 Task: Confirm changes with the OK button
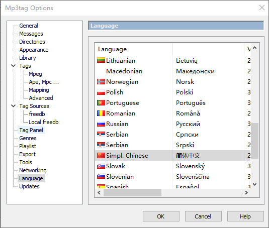(161, 216)
